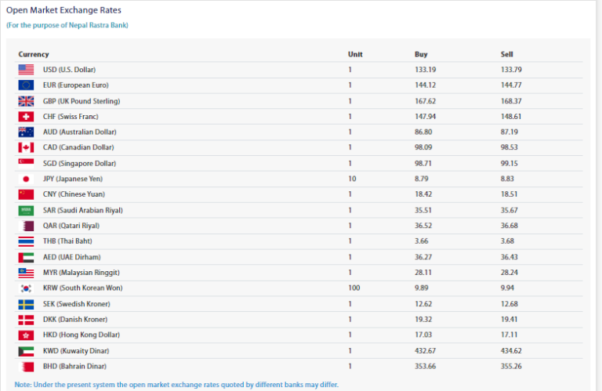This screenshot has width=602, height=391.
Task: Select the Kuwait flag icon
Action: tap(26, 351)
